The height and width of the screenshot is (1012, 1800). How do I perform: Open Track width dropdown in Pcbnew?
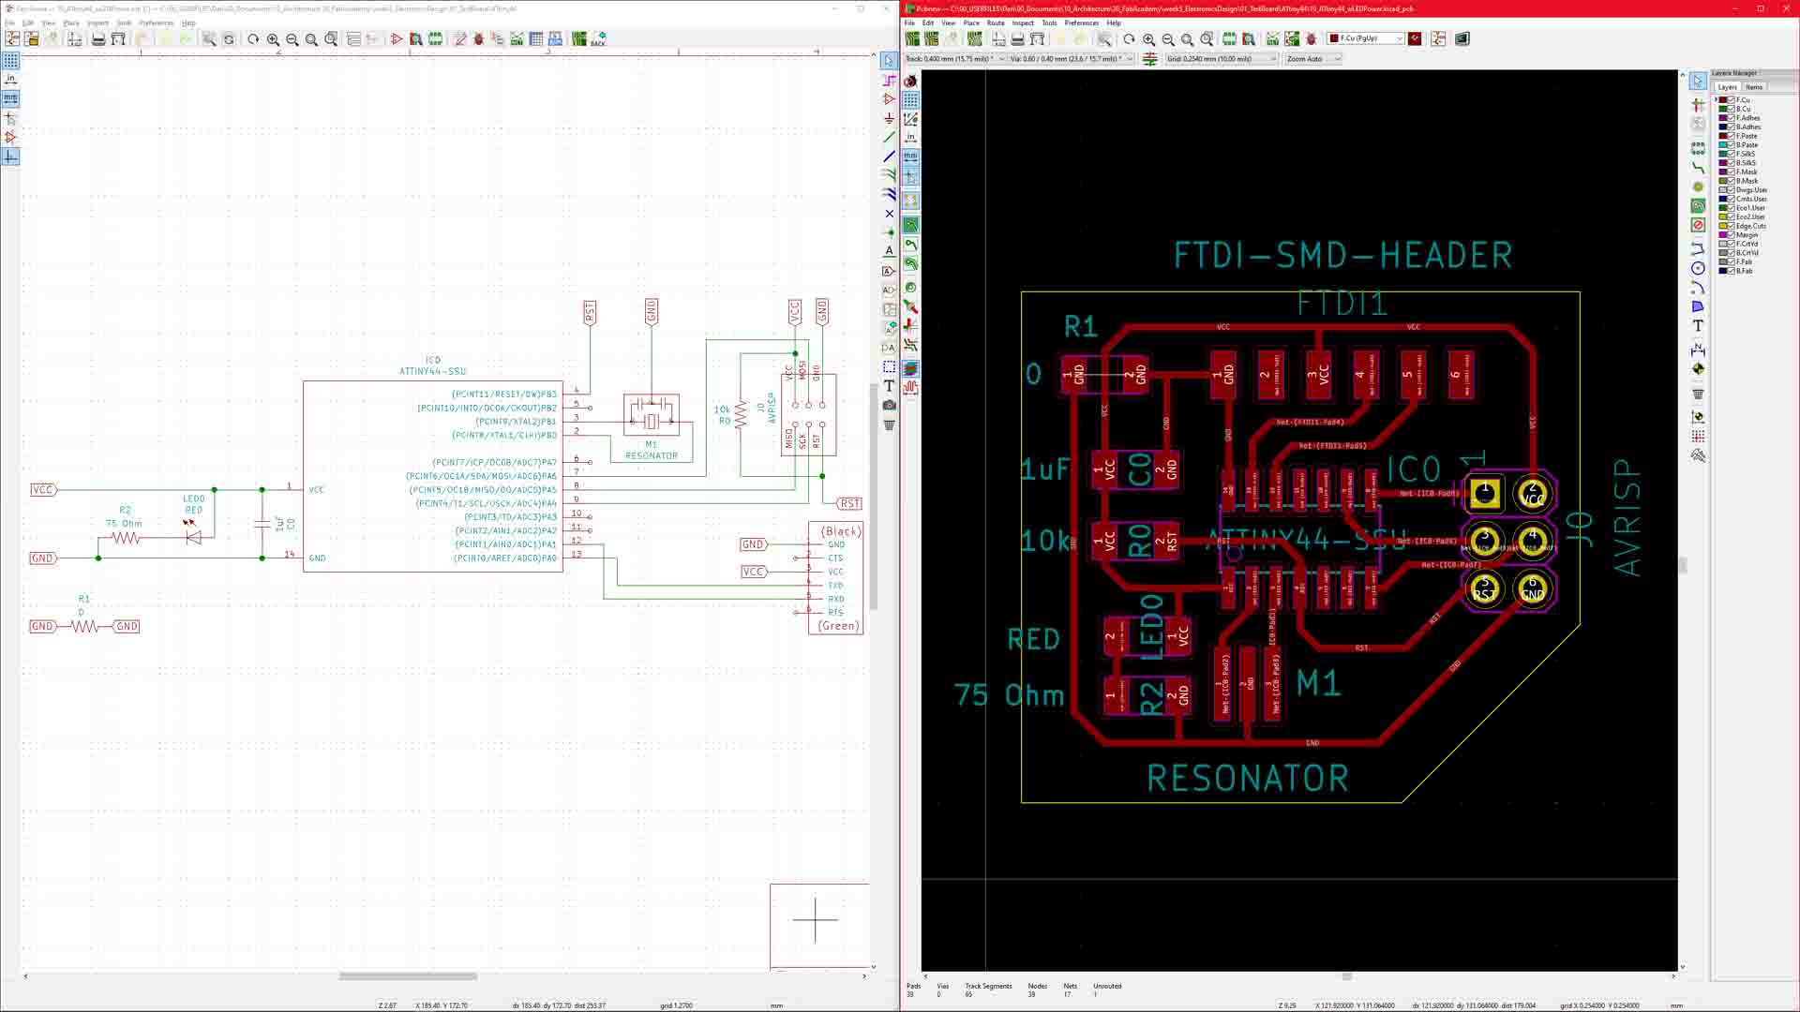[955, 59]
